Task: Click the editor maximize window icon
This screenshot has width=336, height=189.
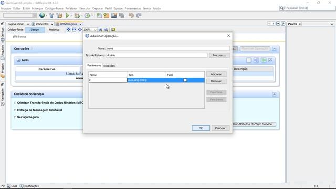Action: click(x=283, y=23)
